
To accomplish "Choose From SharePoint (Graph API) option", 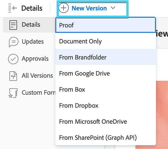I will point(105,137).
